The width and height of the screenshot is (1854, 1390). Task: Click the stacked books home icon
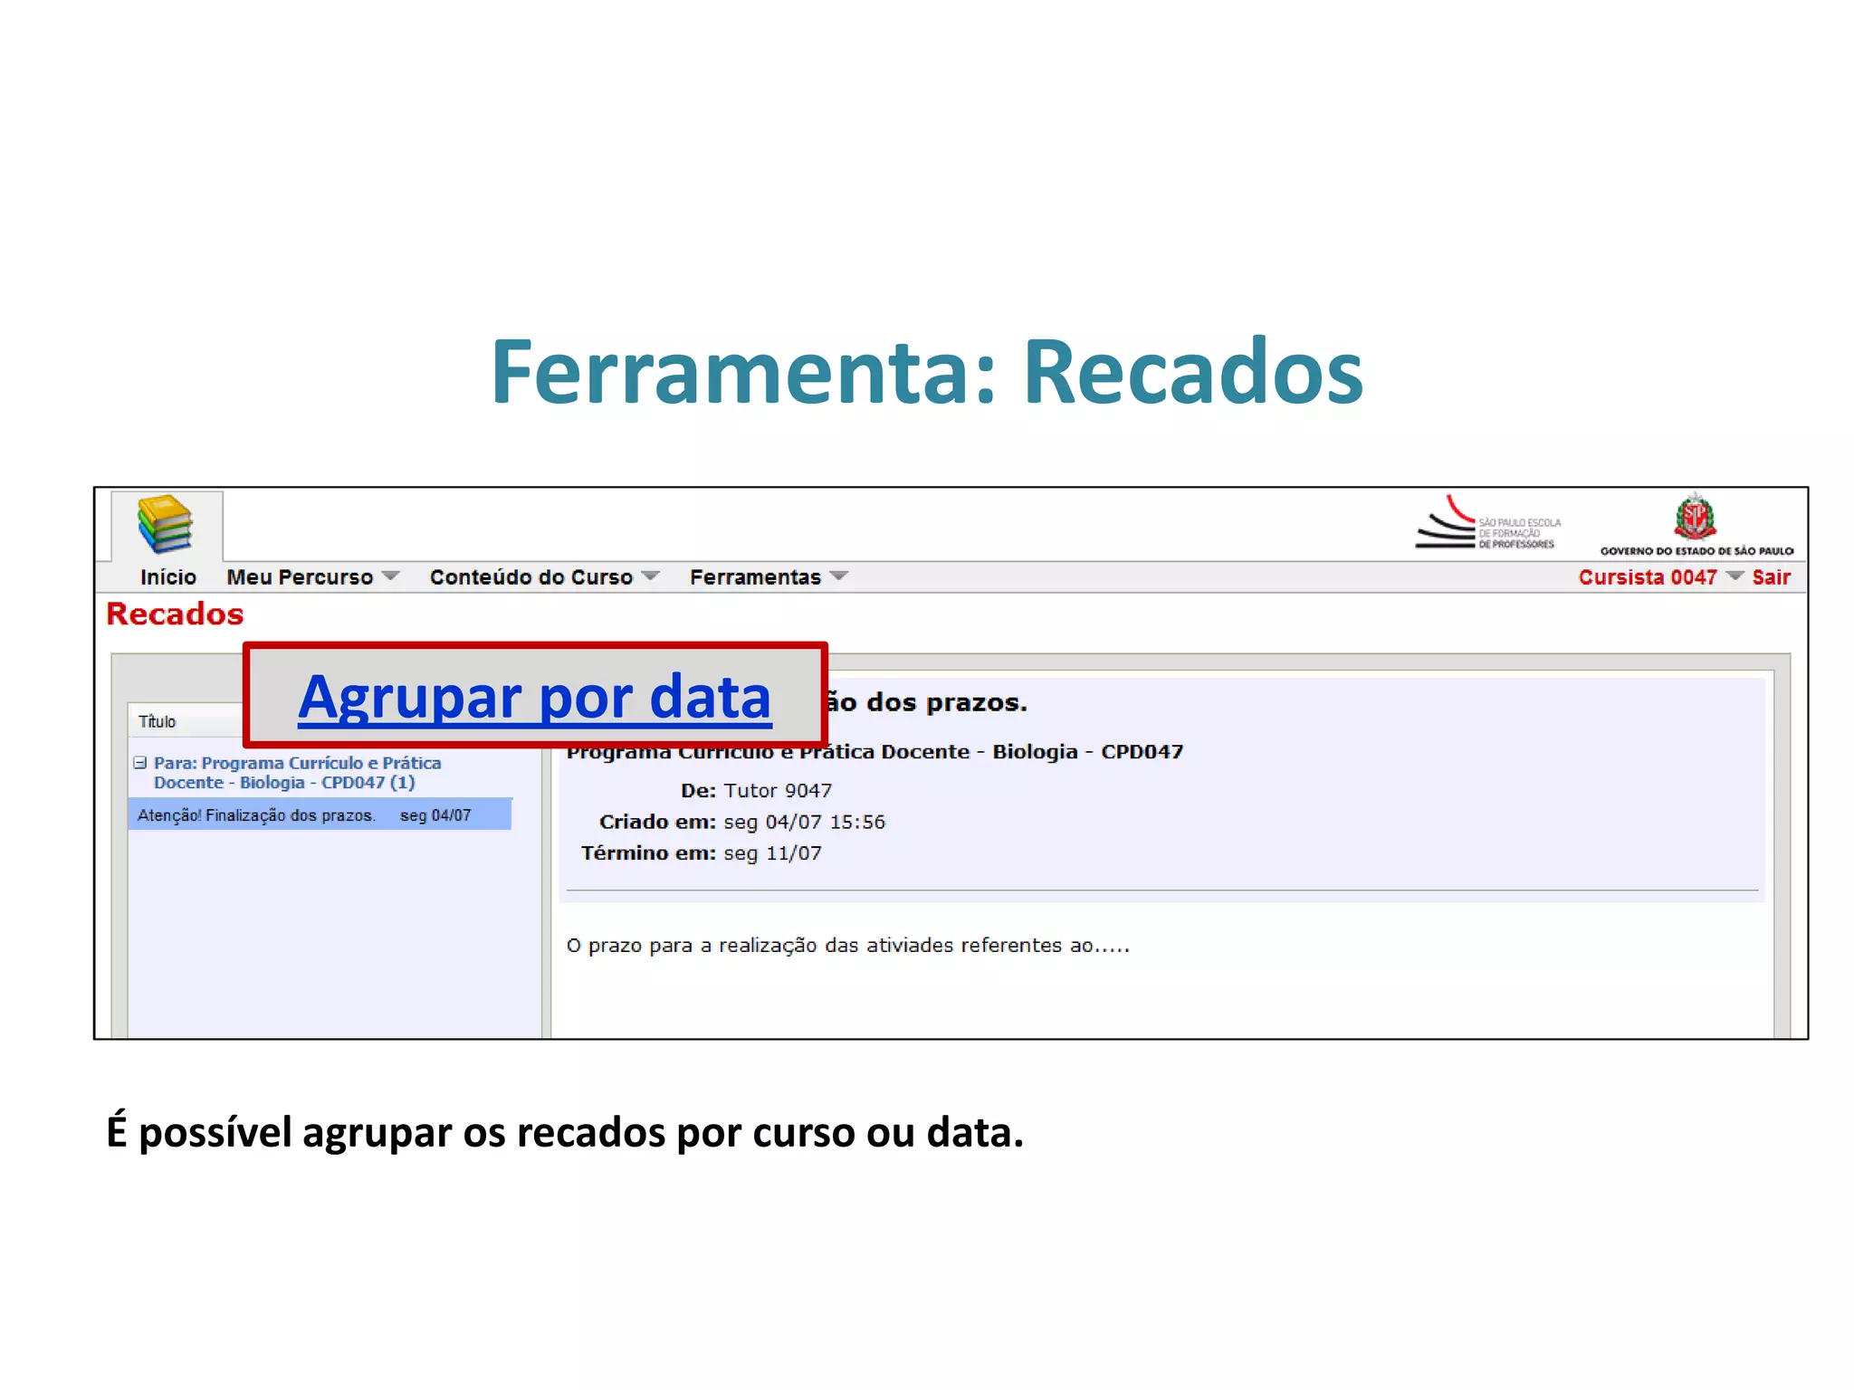coord(166,524)
